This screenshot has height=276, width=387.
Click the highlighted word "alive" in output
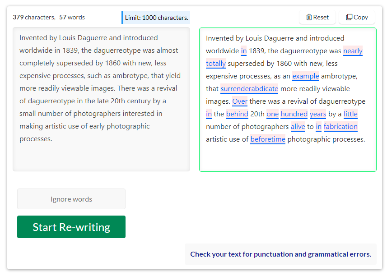[x=298, y=126]
